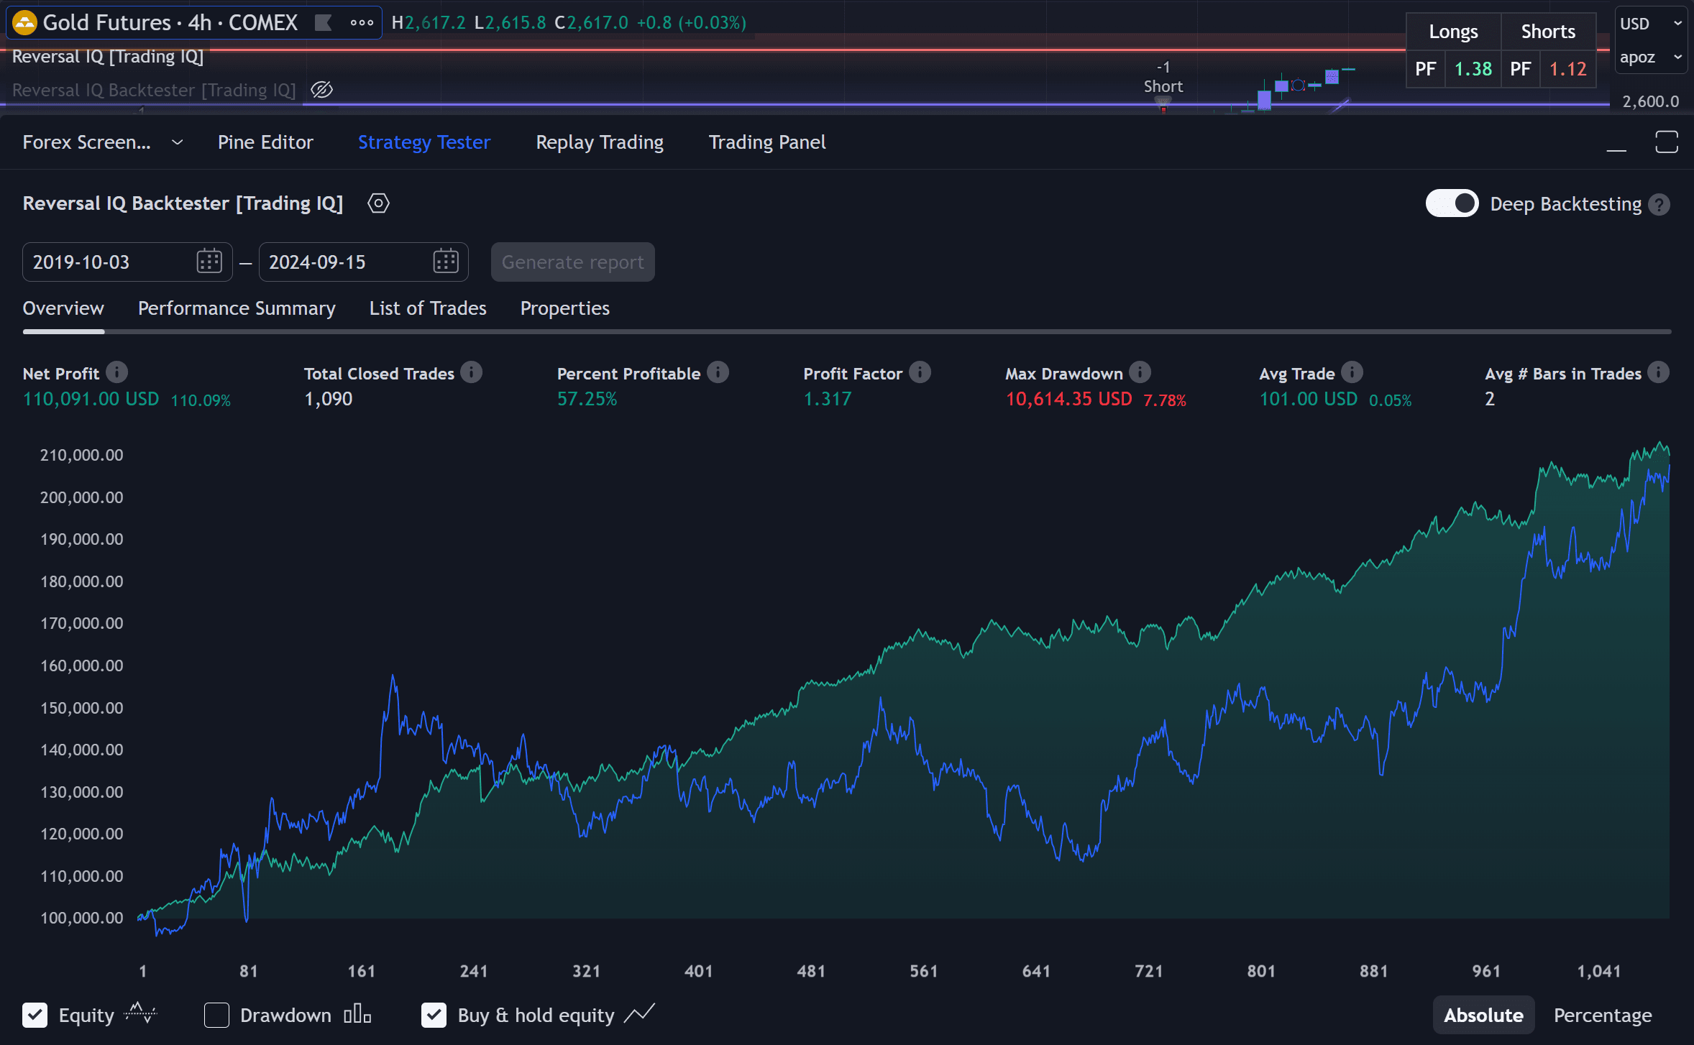Screen dimensions: 1694x1045
Task: Click the flag icon beside COMEX
Action: (324, 23)
